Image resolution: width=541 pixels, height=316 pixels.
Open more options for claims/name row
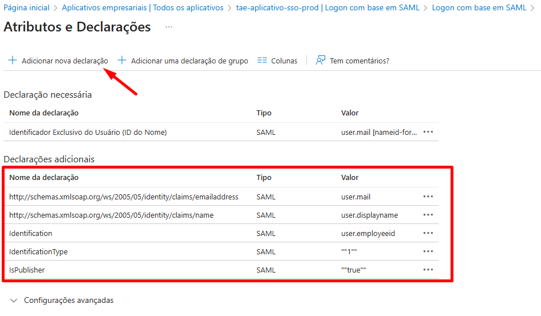(x=428, y=214)
